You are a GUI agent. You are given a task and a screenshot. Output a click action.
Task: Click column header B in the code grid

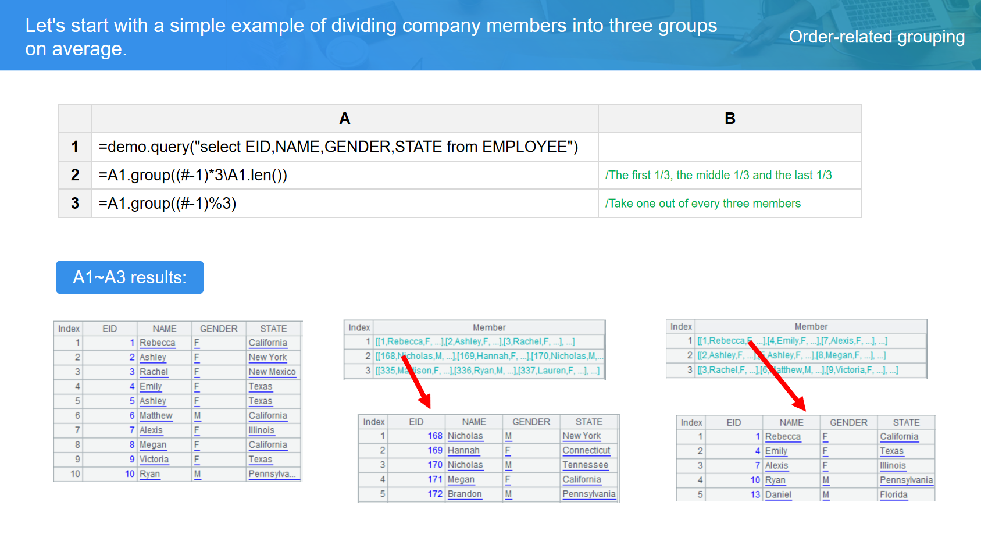tap(730, 119)
